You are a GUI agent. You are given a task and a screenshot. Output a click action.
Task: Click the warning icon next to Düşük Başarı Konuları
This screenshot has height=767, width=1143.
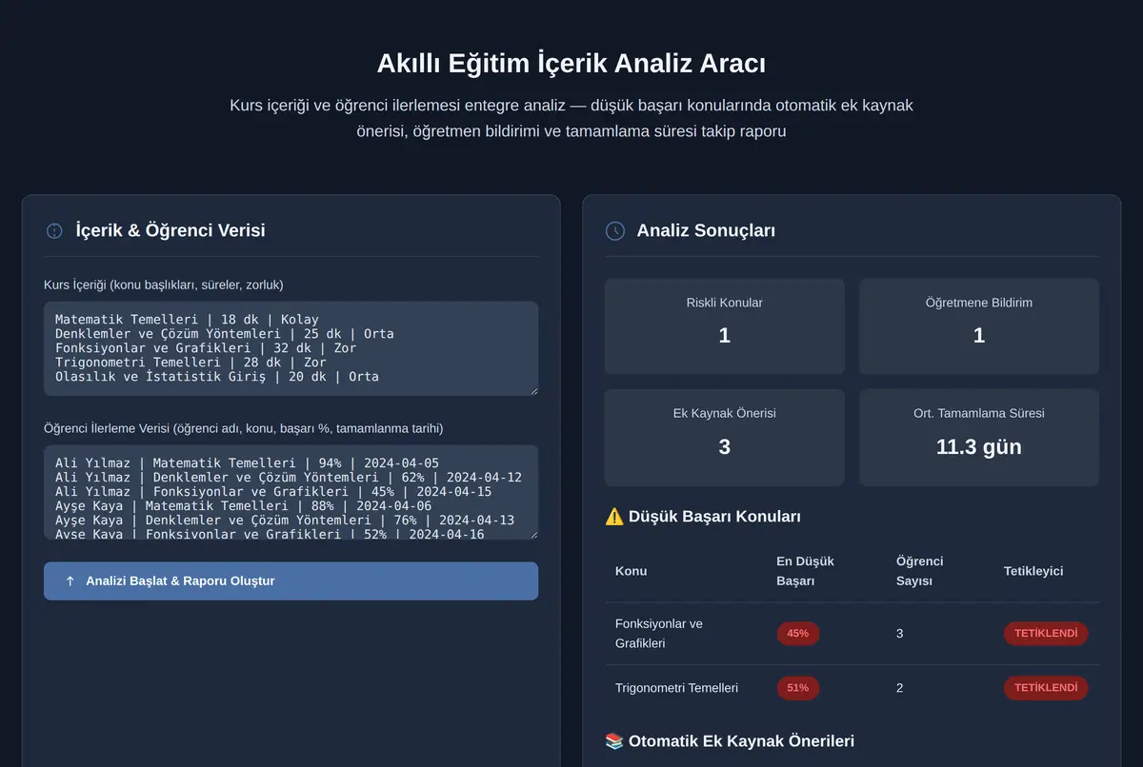614,517
